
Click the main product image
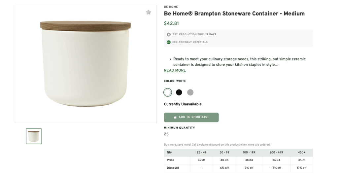[x=85, y=64]
